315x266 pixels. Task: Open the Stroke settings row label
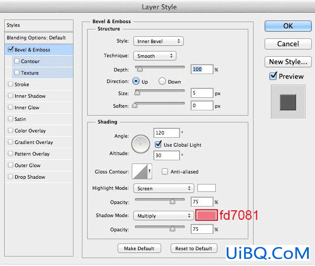tap(22, 85)
